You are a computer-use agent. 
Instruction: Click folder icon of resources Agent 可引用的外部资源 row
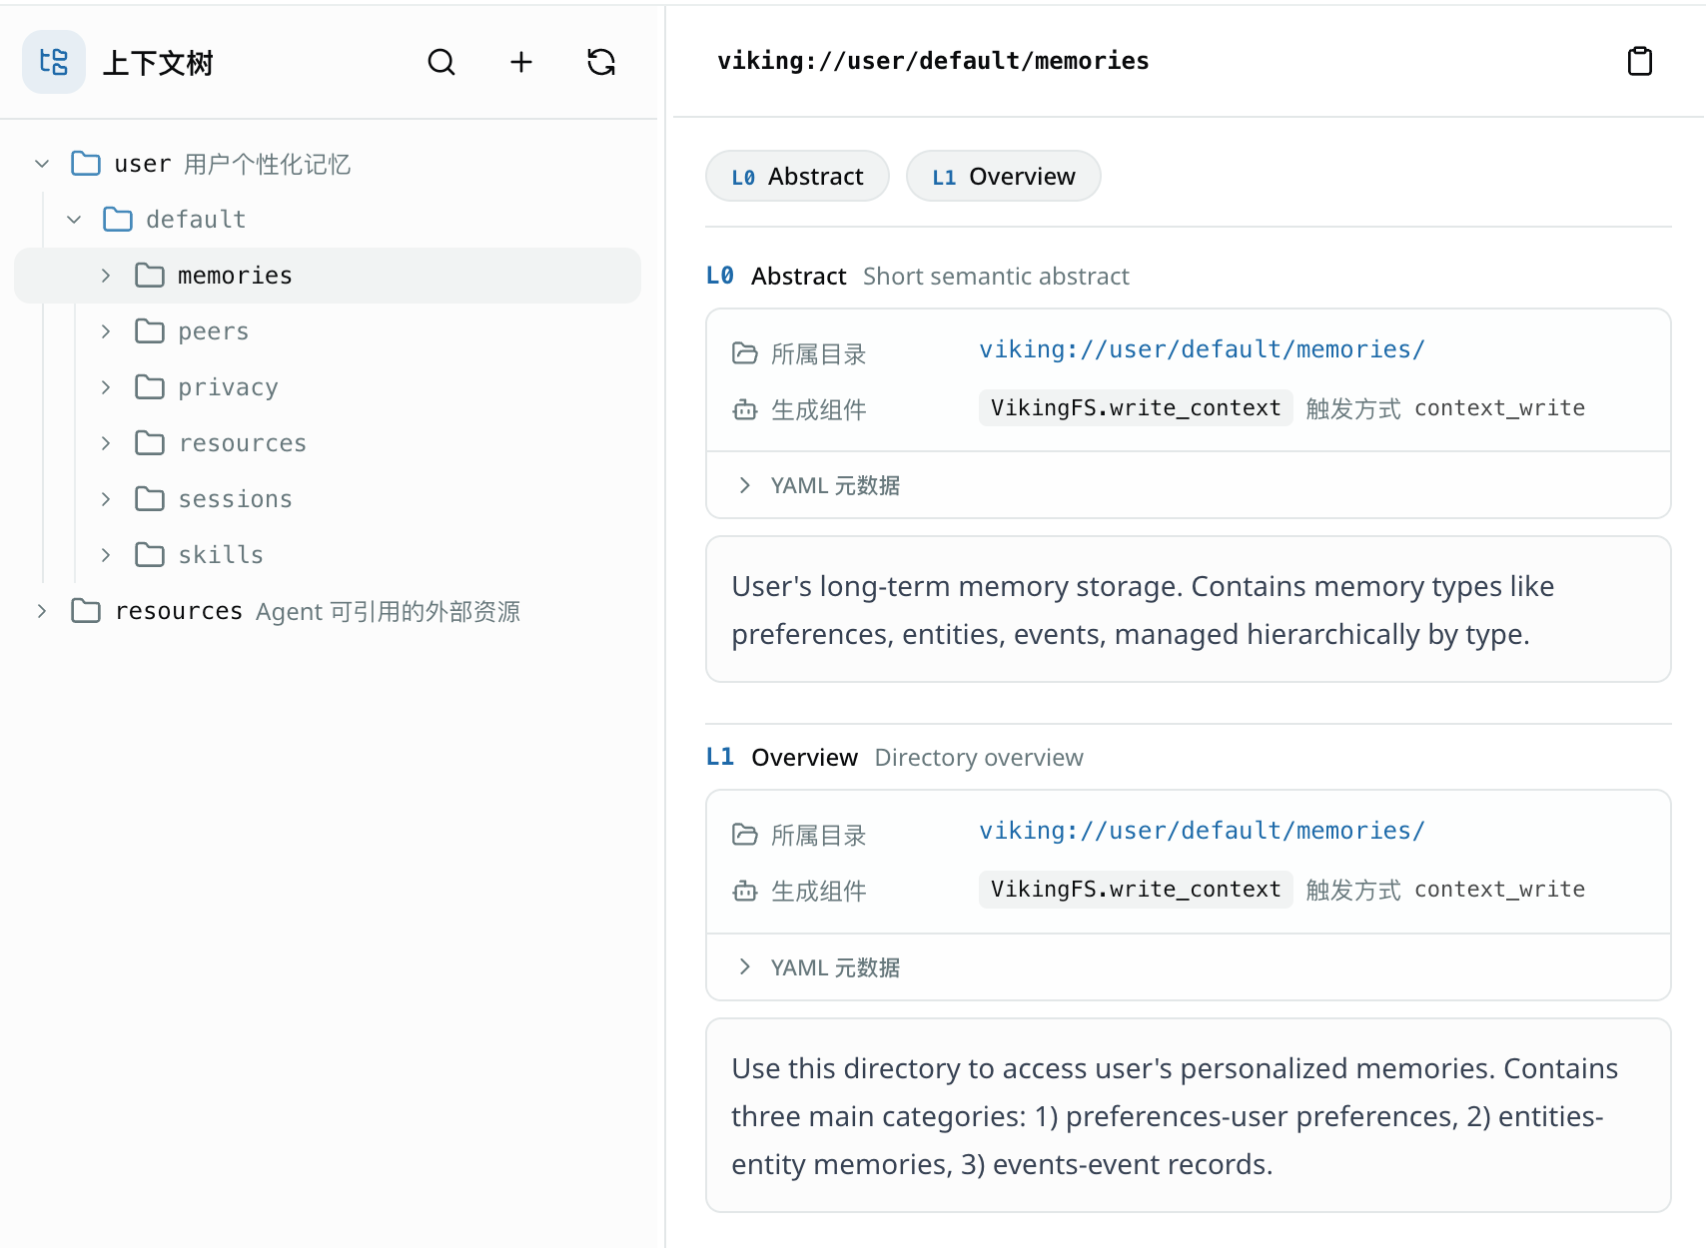click(86, 611)
